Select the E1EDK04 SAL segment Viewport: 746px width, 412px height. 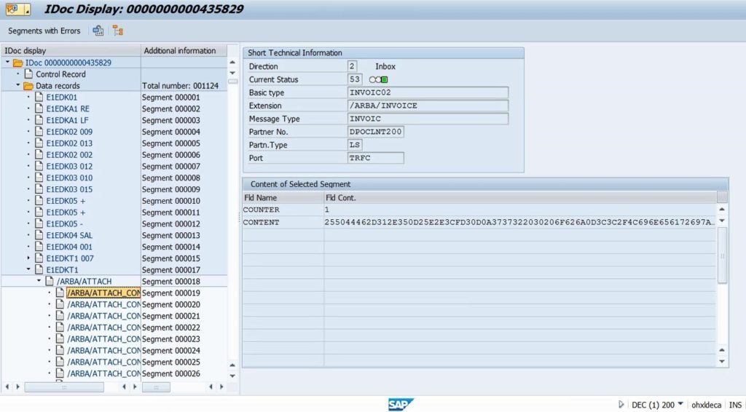(69, 235)
